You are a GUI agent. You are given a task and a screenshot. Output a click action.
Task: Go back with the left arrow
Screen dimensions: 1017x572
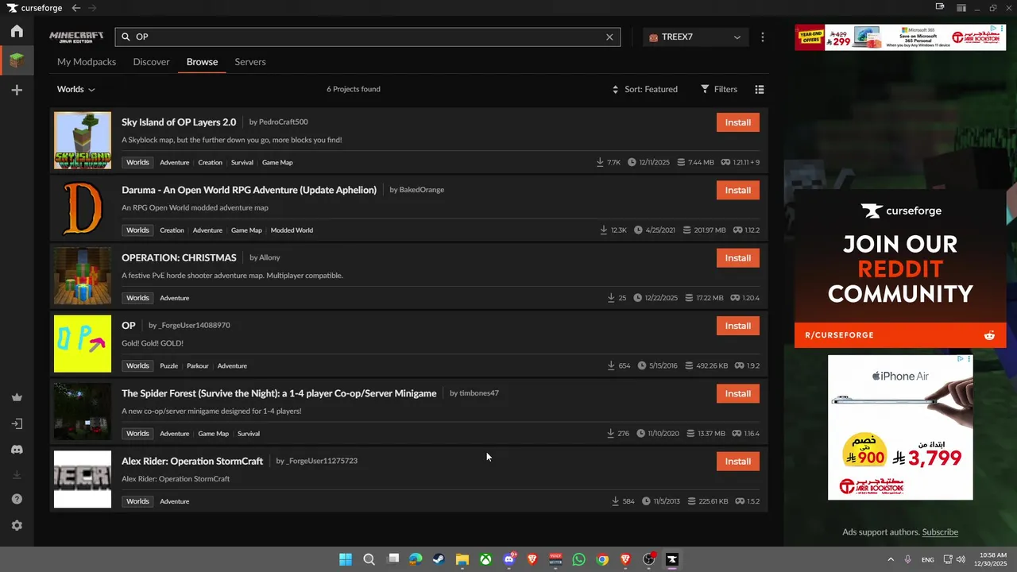point(76,8)
